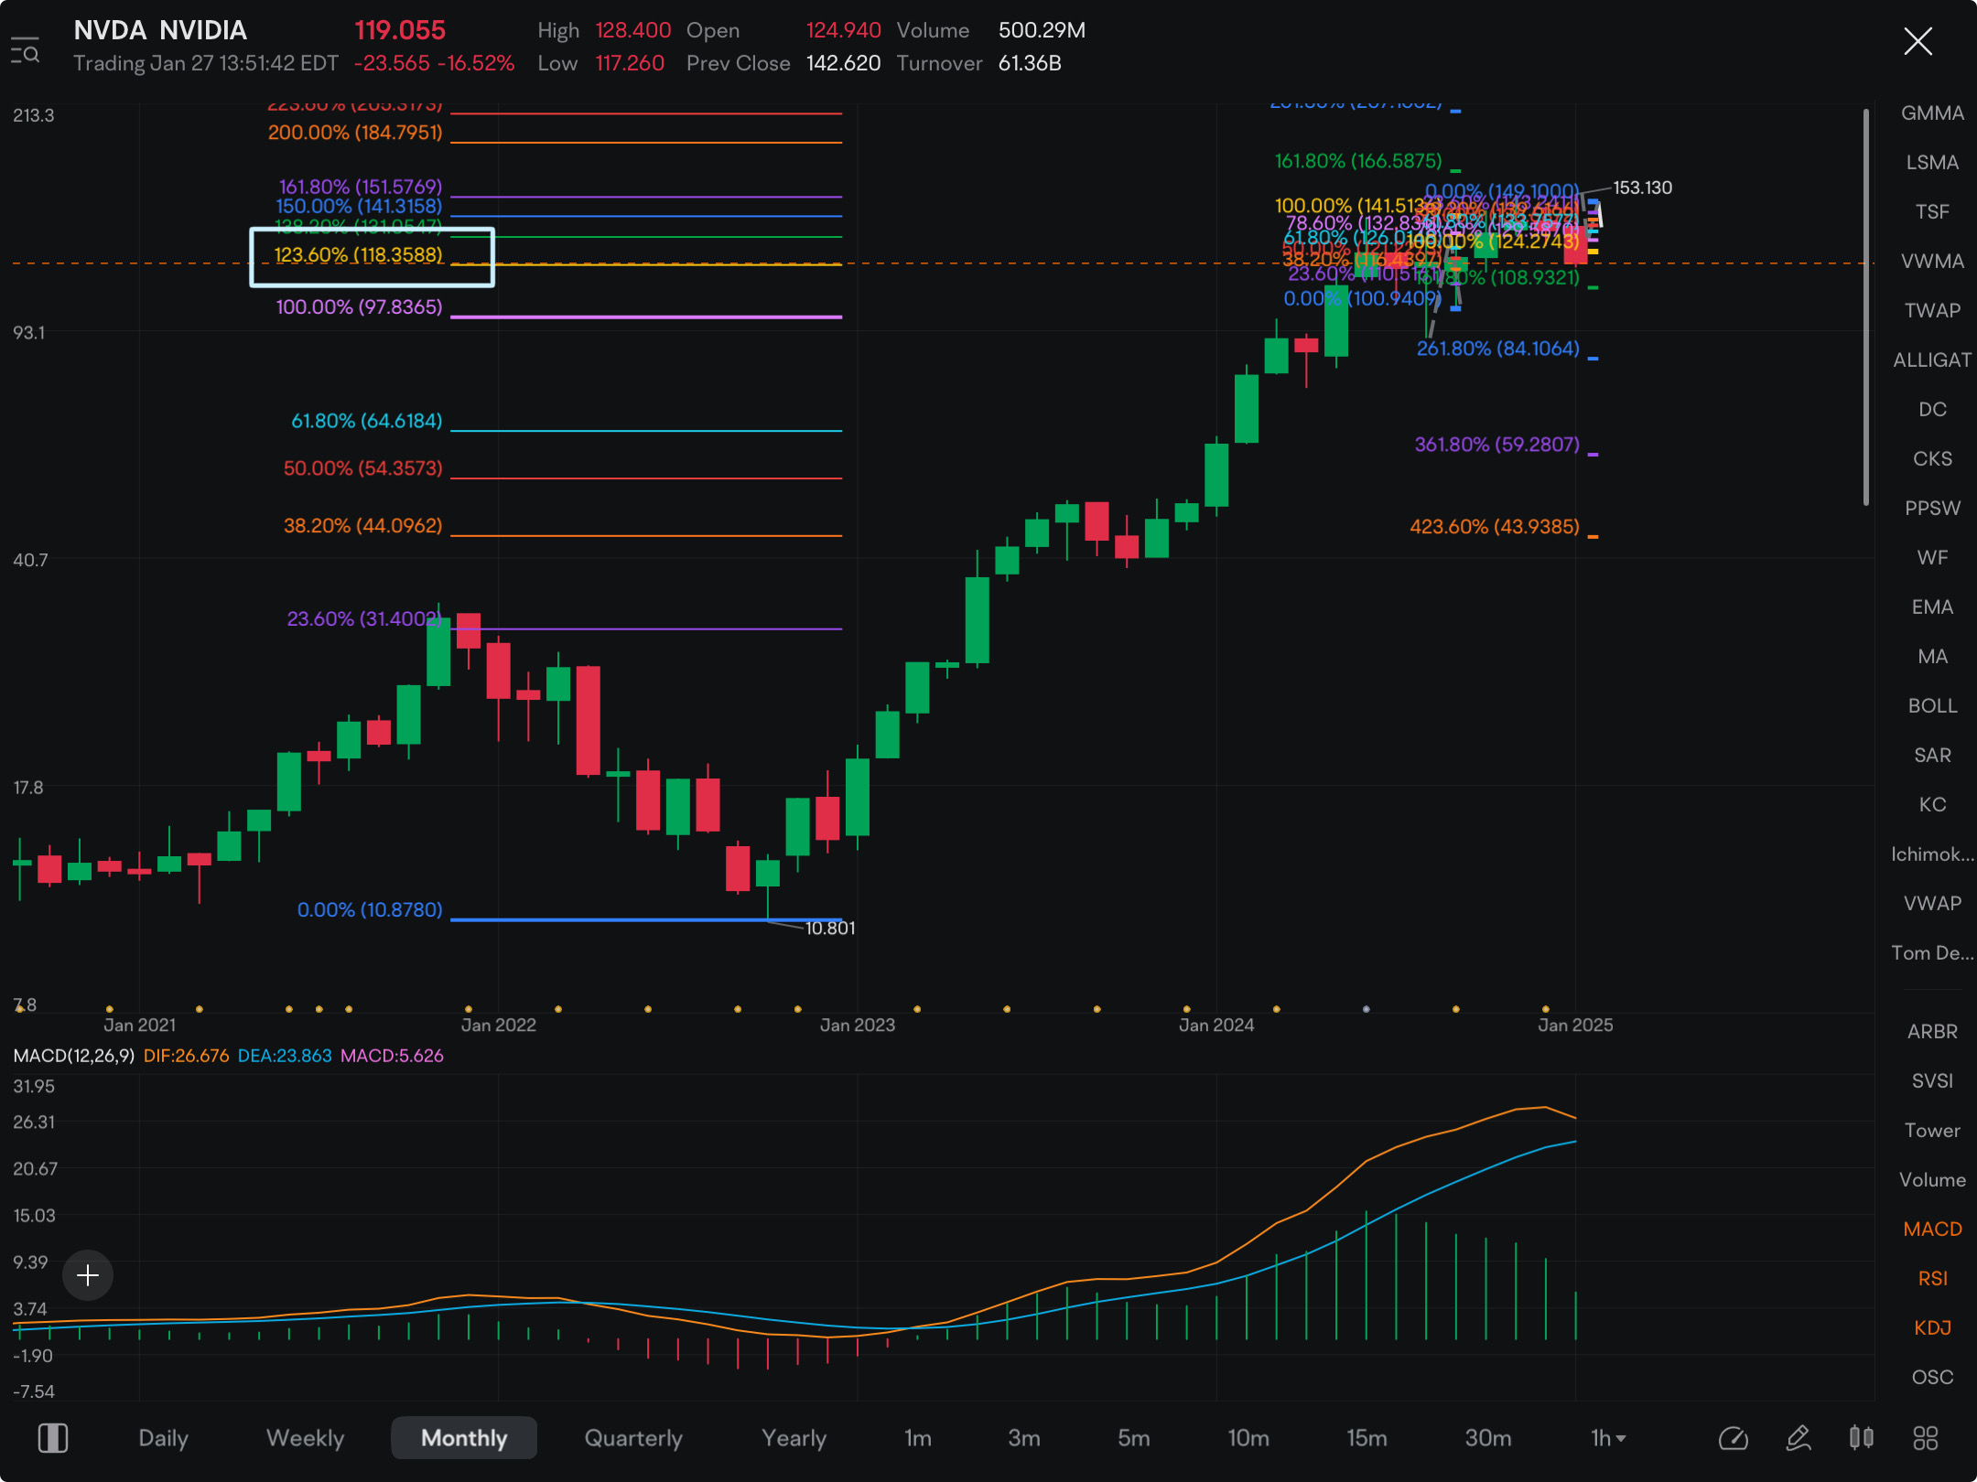Switch to the Quarterly timeframe
The height and width of the screenshot is (1482, 1977).
(633, 1438)
